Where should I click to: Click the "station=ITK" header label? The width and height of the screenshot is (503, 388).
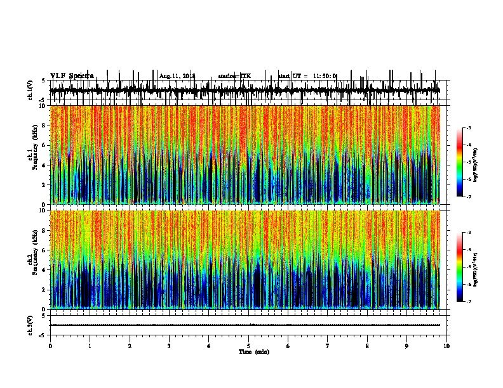click(234, 76)
